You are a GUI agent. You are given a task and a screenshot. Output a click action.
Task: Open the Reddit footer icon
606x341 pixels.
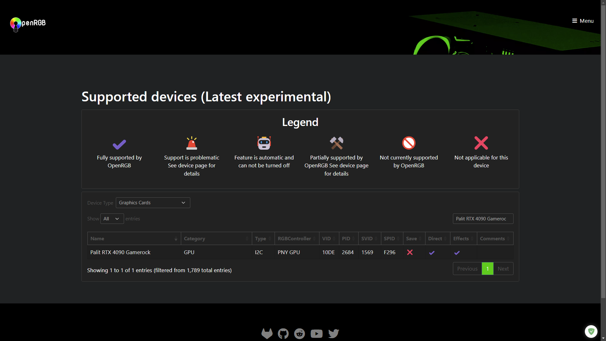coord(300,333)
